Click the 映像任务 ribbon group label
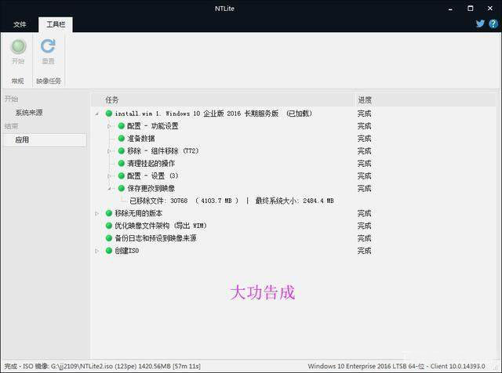The image size is (502, 373). pos(49,81)
